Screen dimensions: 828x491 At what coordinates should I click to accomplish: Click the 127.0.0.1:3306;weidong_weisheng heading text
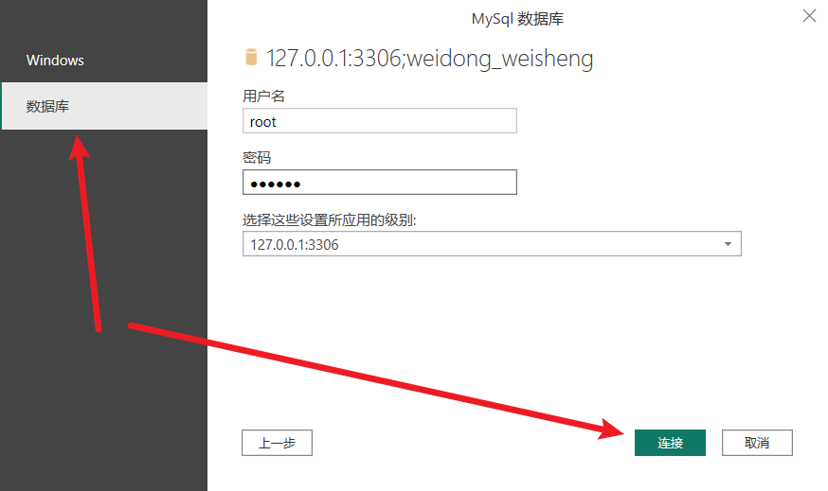(x=429, y=58)
